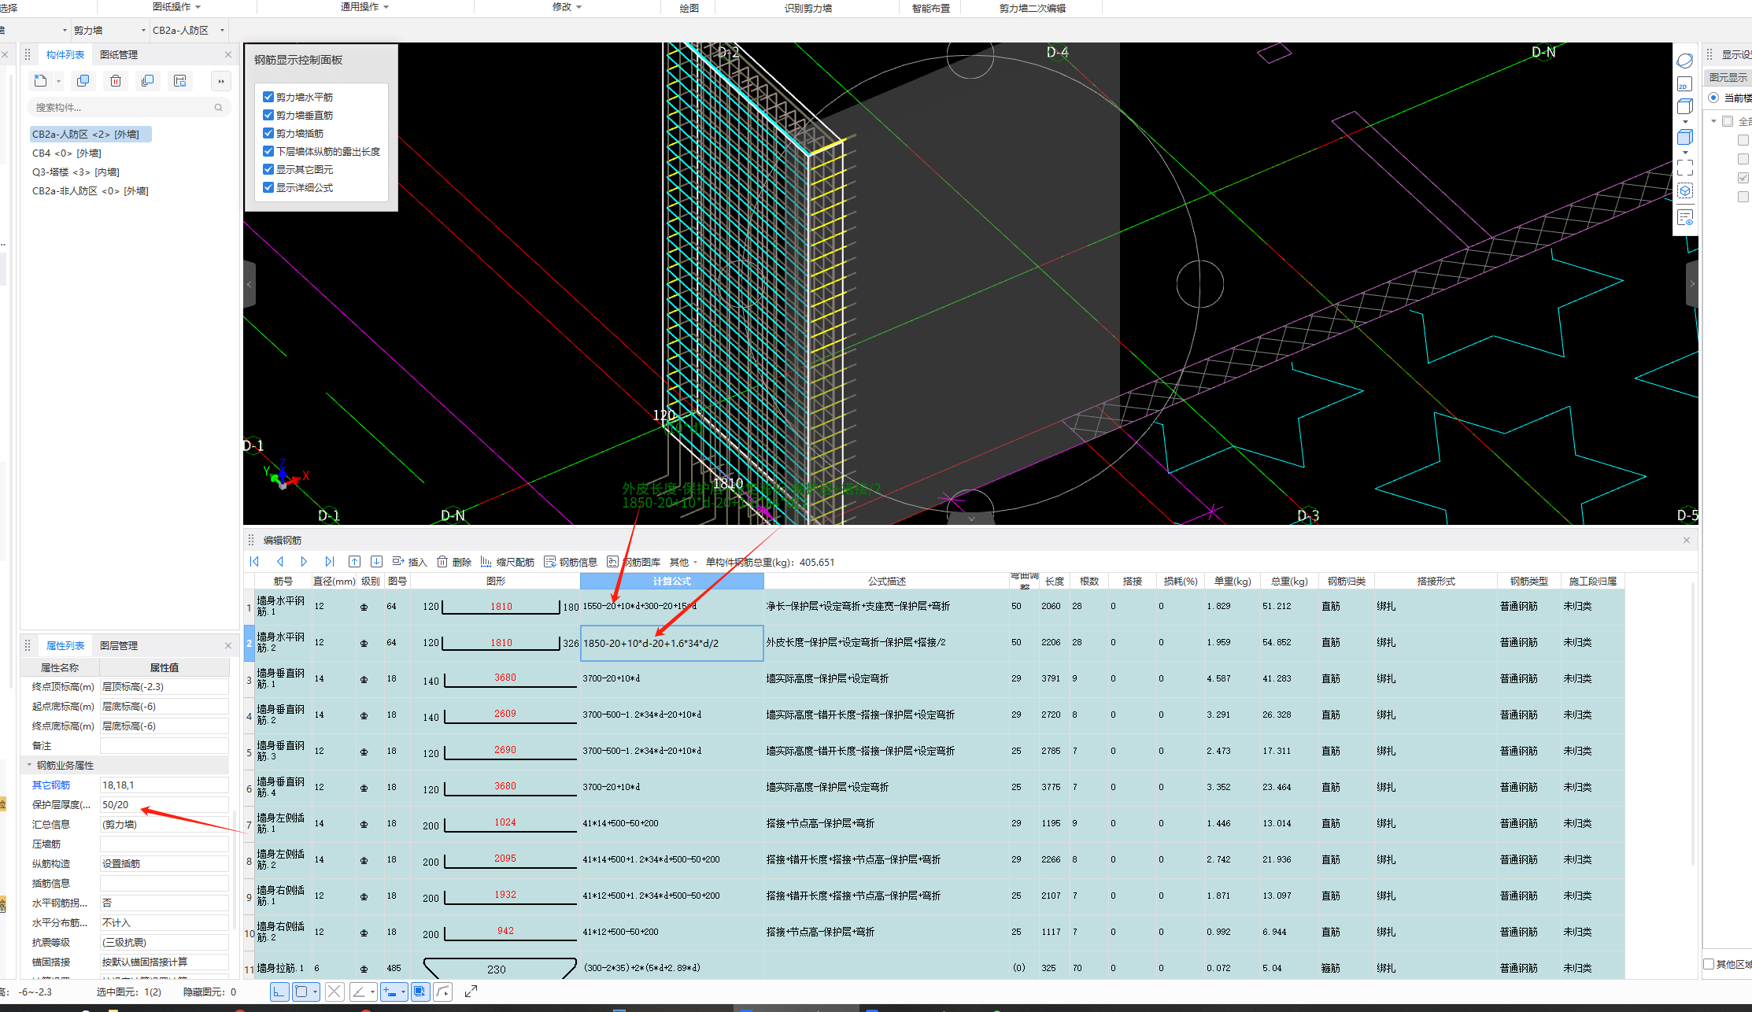Uncheck 剪力墙垂直筋 checkbox

click(x=268, y=115)
